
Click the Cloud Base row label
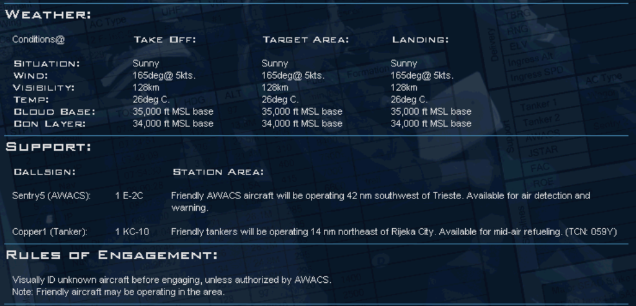coord(54,111)
